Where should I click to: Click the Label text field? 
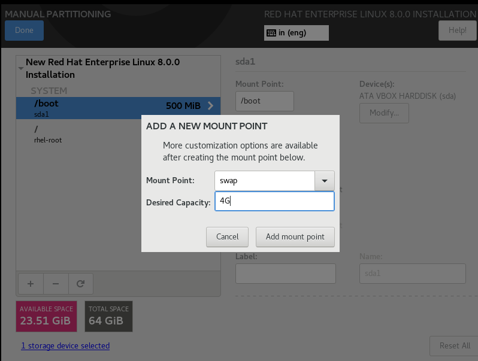[x=286, y=274]
